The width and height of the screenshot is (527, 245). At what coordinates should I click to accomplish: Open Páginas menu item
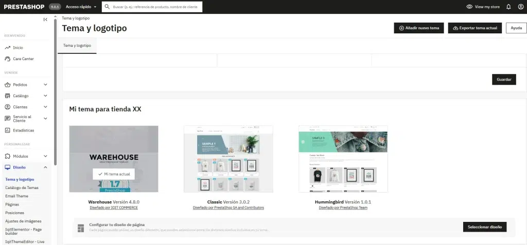(12, 204)
